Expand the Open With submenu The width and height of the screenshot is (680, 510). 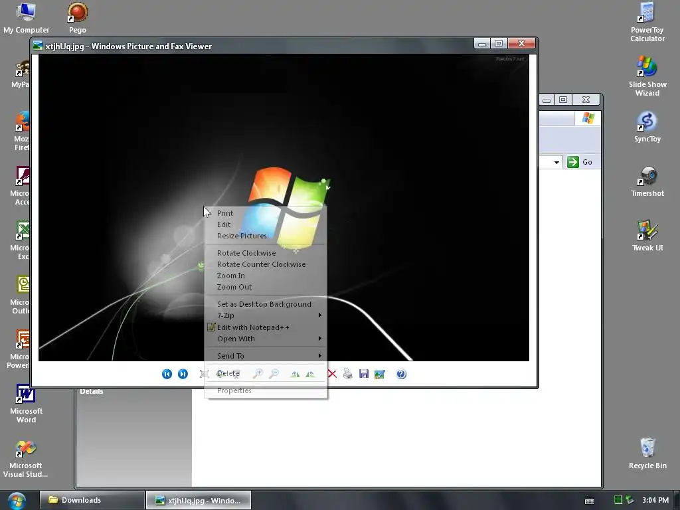(266, 338)
